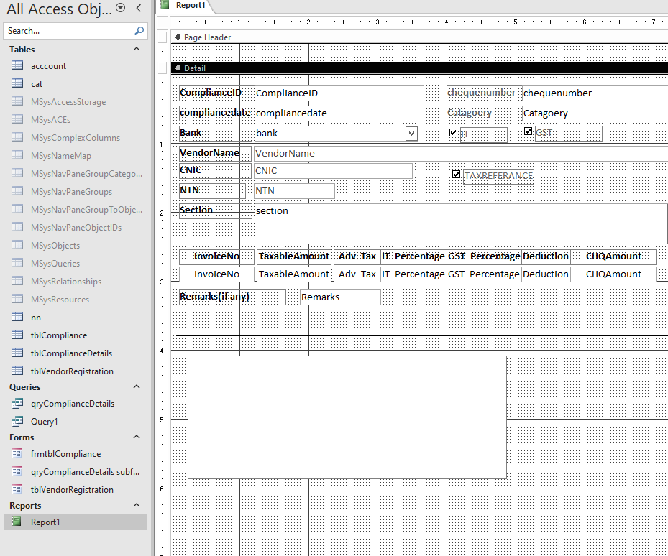Select the VendorName text box
The image size is (668, 556).
461,153
